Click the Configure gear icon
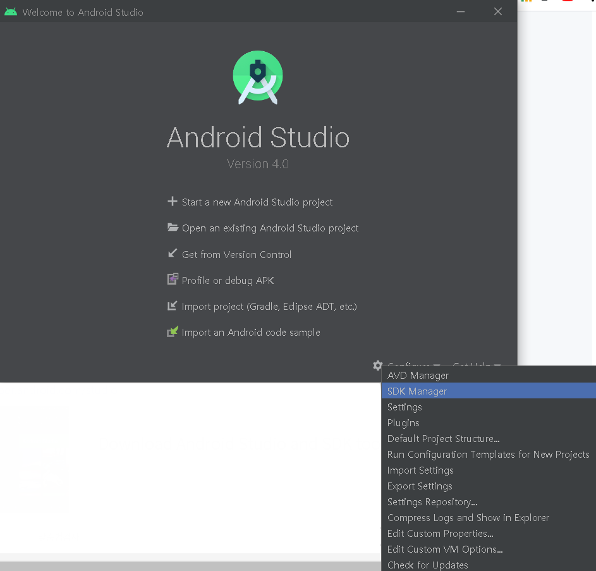 click(377, 364)
